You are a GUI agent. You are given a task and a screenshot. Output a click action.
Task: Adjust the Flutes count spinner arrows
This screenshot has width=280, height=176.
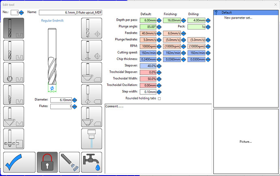(75, 107)
